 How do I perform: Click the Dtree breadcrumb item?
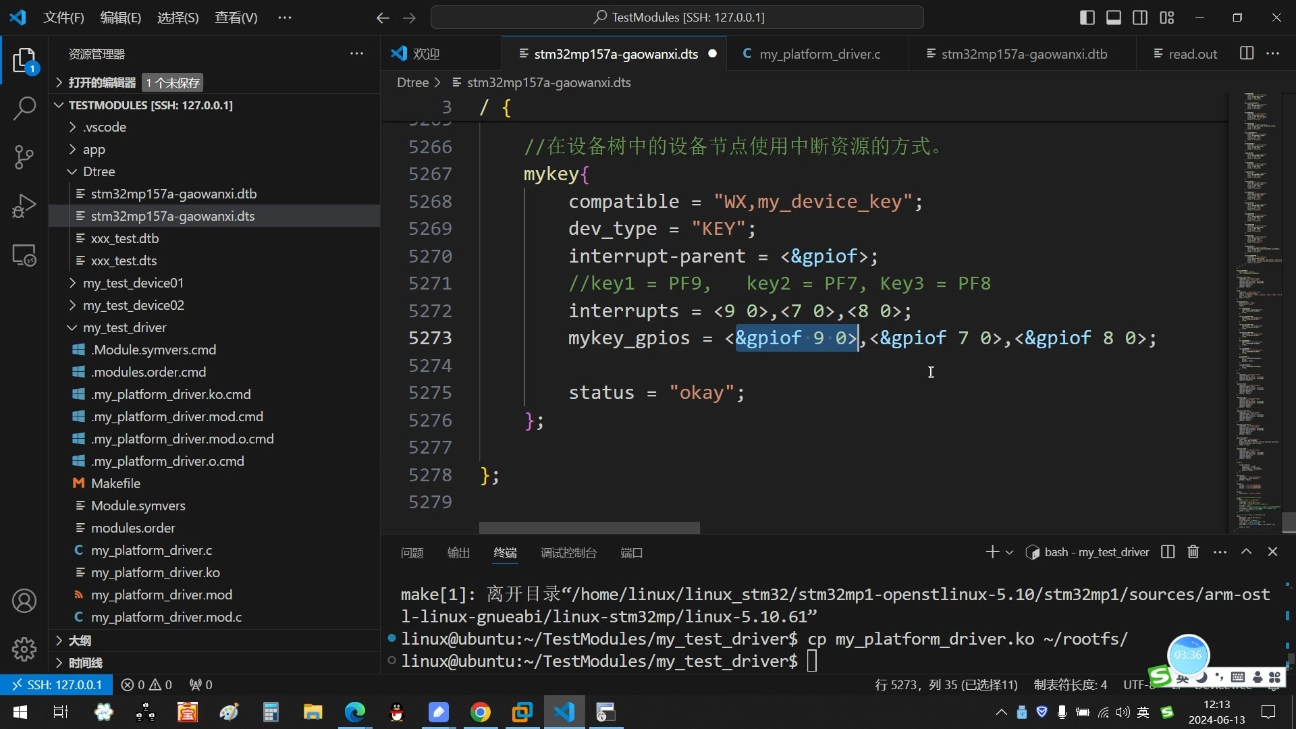tap(412, 82)
